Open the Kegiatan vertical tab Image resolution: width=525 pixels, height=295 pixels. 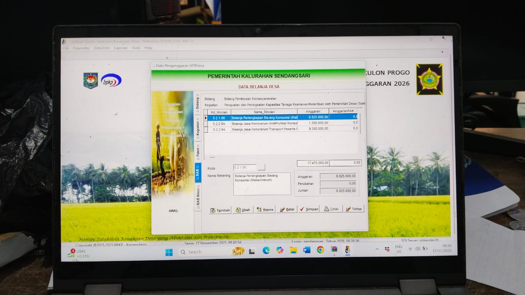(198, 128)
